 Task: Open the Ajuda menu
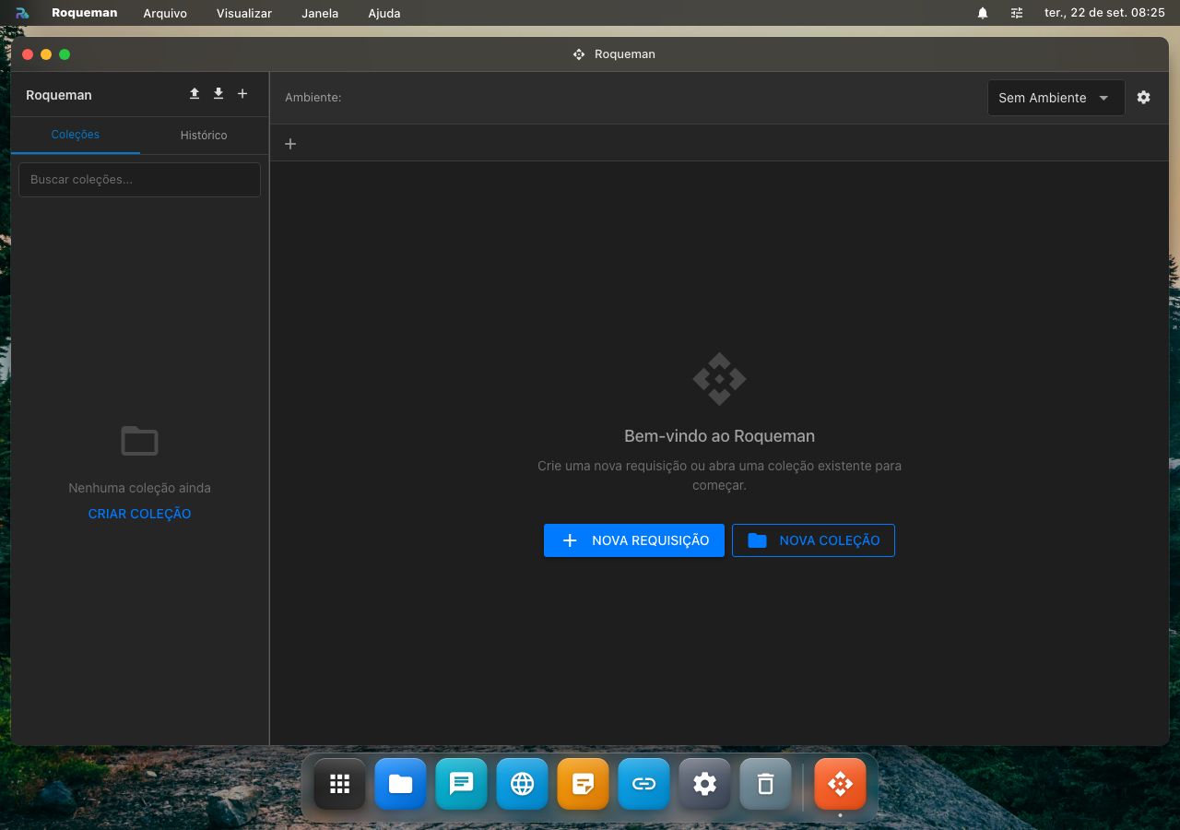click(384, 13)
